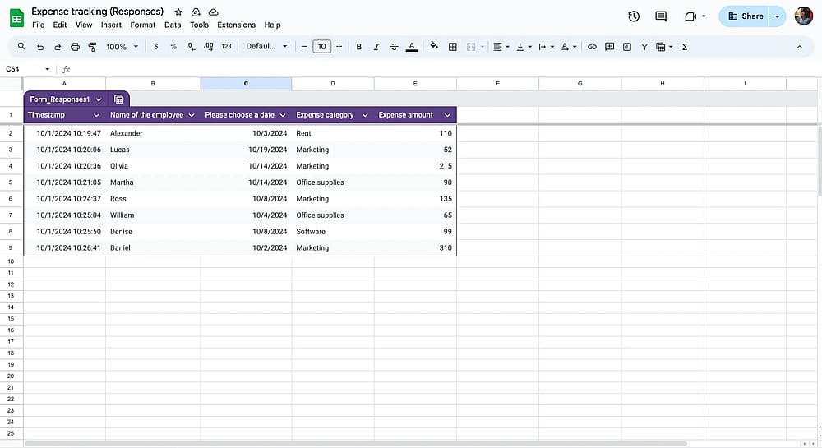
Task: Open Form_Responses1 table menu arrow
Action: 99,99
